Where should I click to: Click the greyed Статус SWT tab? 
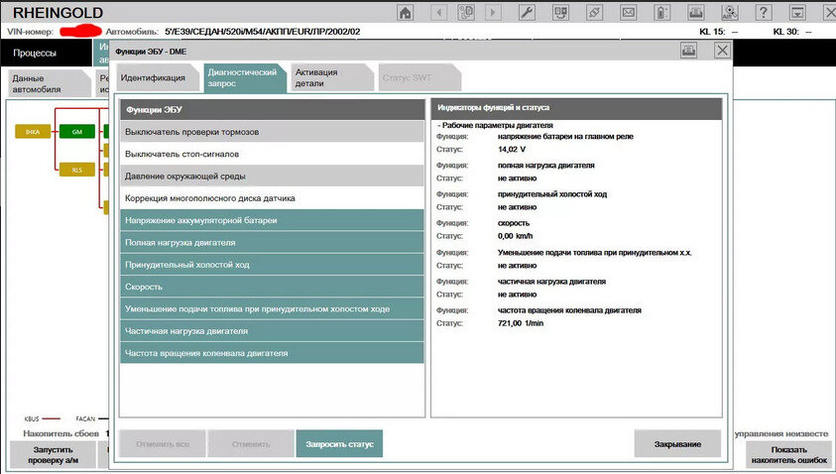click(x=418, y=78)
